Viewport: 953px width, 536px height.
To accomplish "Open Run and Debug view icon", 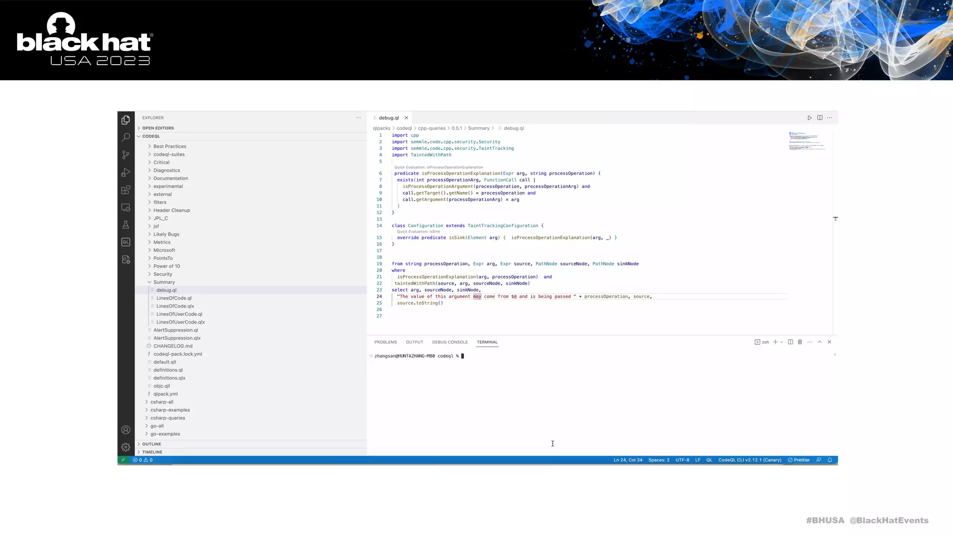I will (126, 173).
